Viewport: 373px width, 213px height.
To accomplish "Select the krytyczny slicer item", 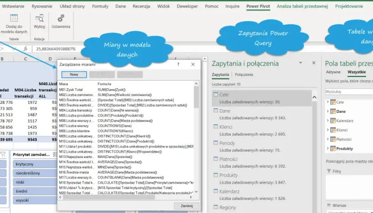I will tap(35, 164).
